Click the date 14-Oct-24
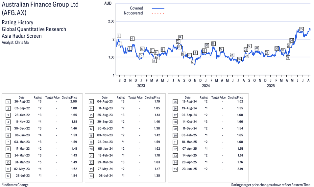Viewport: 314px width, 187px height. tap(189, 122)
